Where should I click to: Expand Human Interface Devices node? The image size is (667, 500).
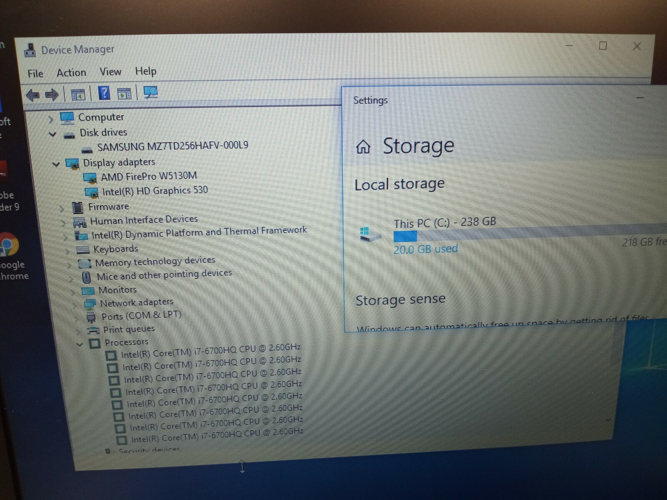[x=63, y=224]
